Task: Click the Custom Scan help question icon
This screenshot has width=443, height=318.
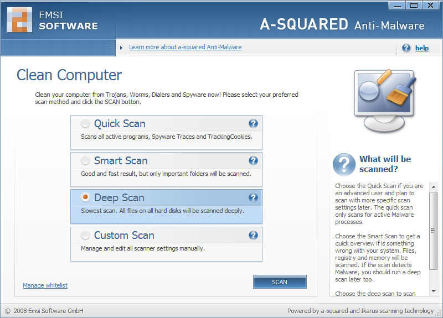Action: (253, 236)
